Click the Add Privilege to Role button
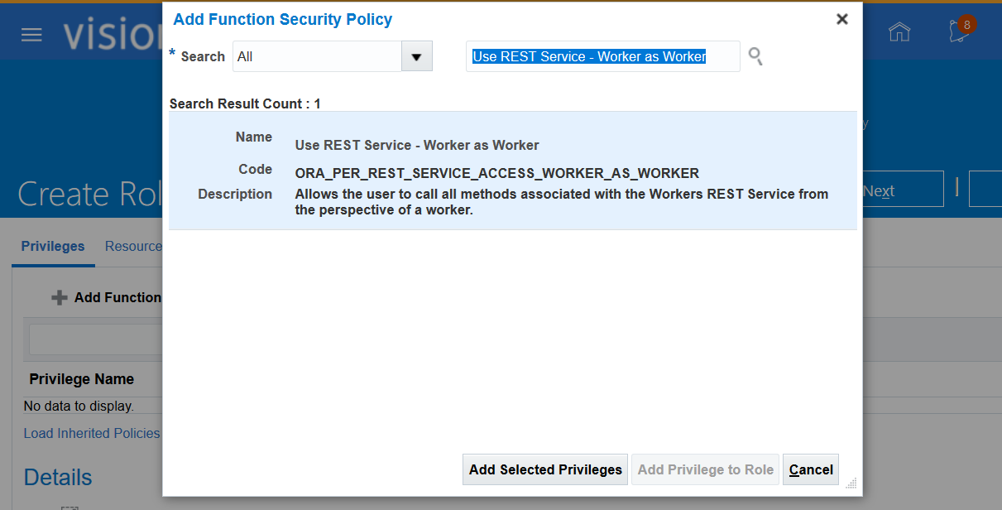 705,469
